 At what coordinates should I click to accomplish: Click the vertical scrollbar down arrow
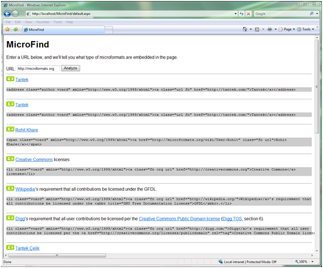tap(317, 251)
